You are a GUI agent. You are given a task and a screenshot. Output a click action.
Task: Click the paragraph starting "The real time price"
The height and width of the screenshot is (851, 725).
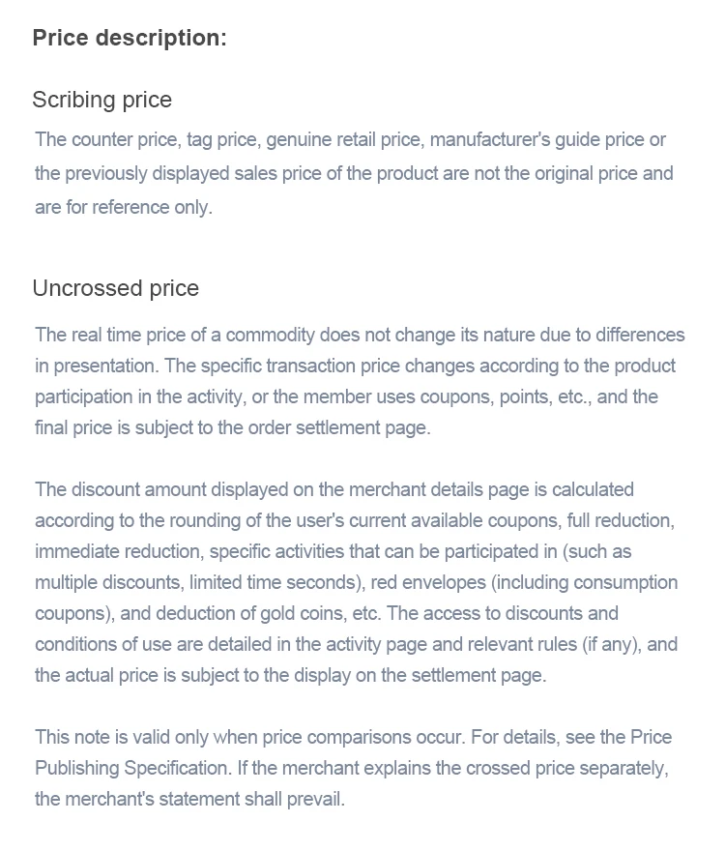coord(360,381)
